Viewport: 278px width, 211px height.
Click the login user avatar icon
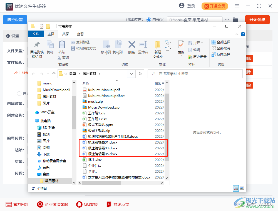[x=182, y=6]
